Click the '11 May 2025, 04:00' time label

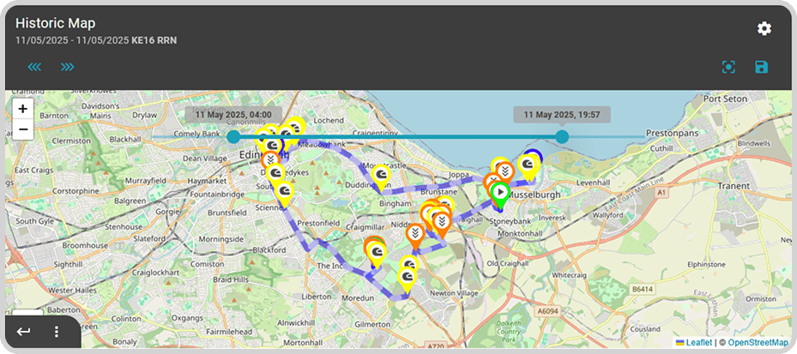[x=233, y=114]
